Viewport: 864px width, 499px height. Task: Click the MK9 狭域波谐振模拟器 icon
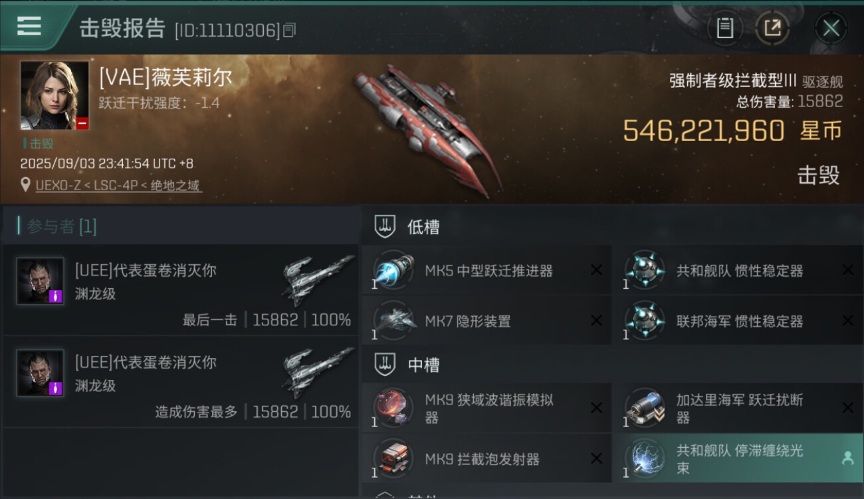pyautogui.click(x=393, y=408)
